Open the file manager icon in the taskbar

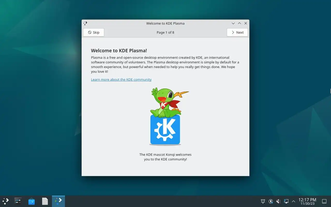[x=45, y=201]
